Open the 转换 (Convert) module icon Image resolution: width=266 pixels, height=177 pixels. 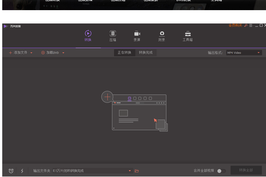[88, 35]
